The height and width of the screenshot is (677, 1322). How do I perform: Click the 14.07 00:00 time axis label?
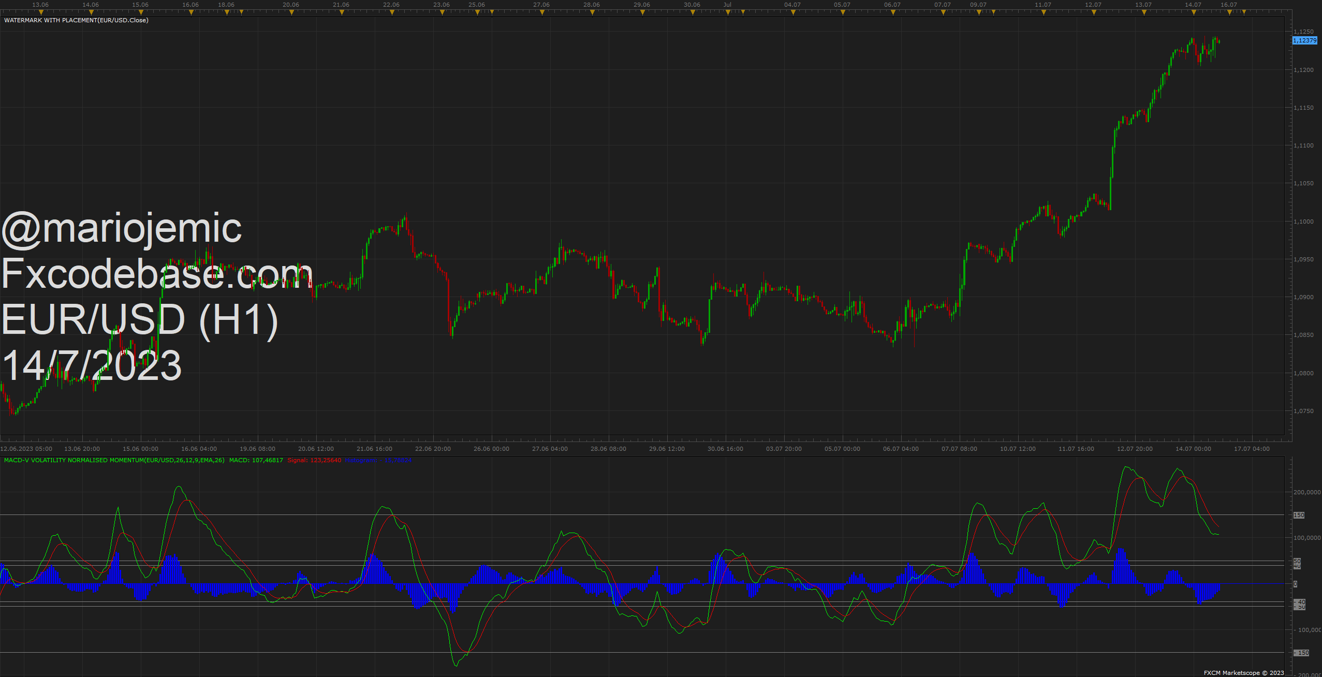(1193, 449)
